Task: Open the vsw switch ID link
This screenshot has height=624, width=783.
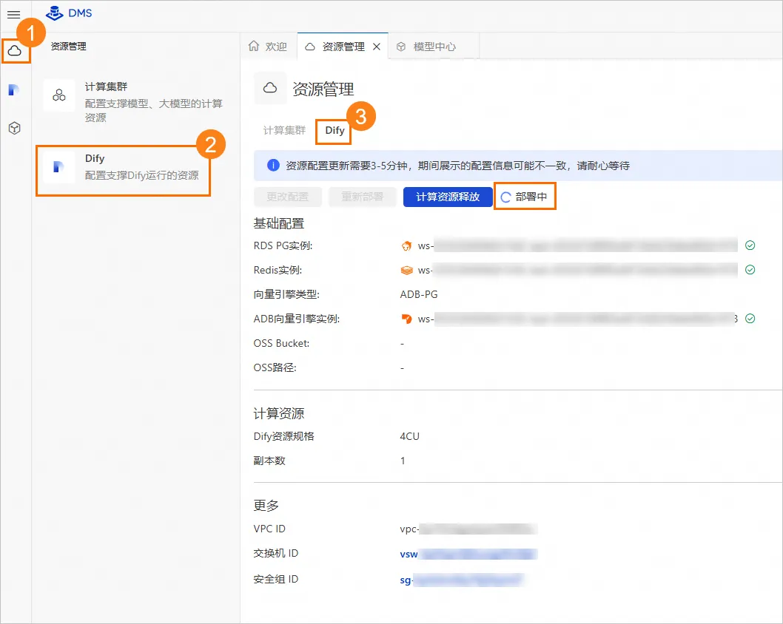Action: coord(468,555)
